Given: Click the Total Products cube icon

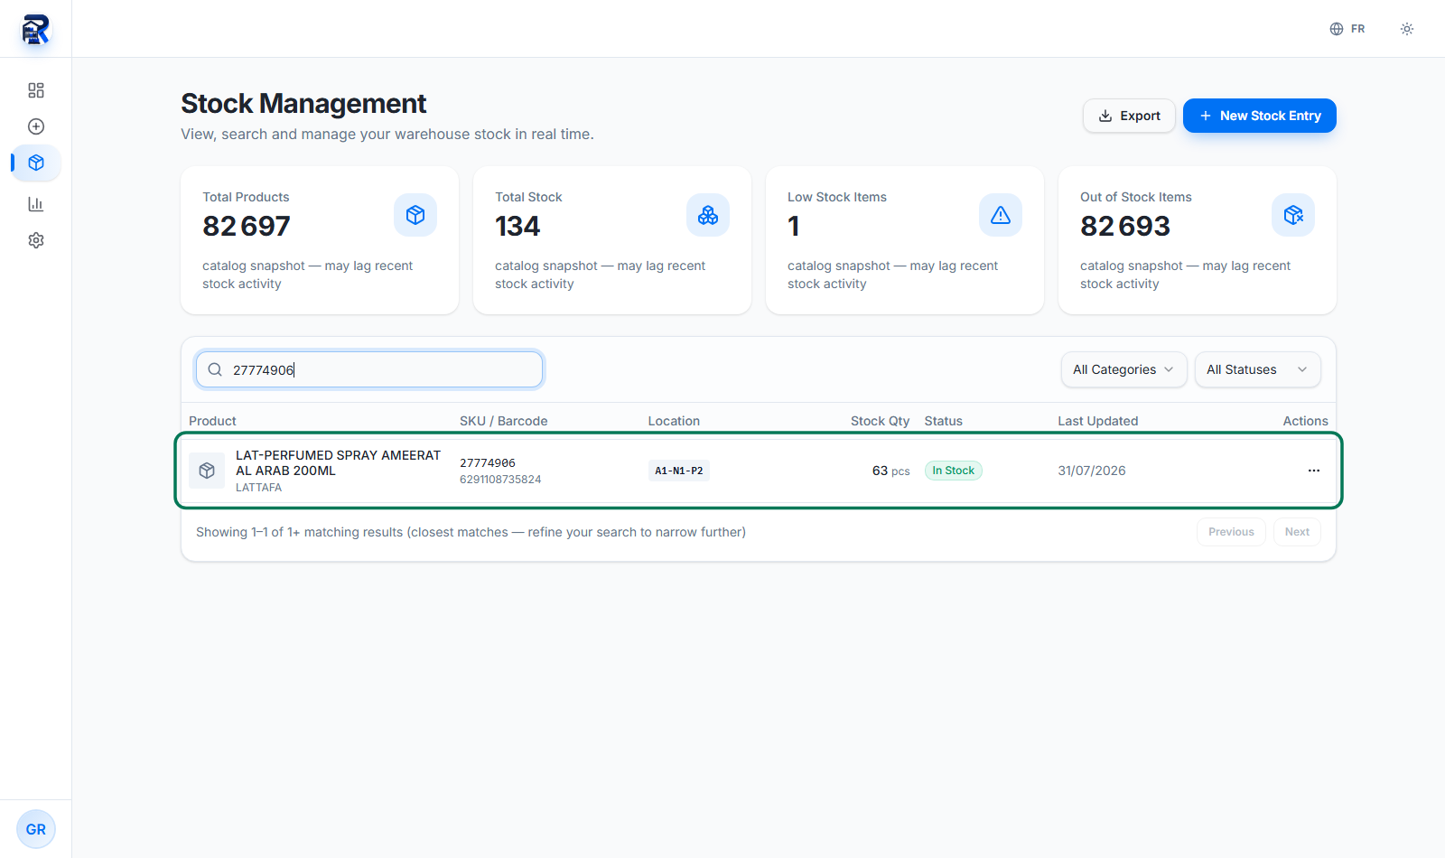Looking at the screenshot, I should point(415,215).
